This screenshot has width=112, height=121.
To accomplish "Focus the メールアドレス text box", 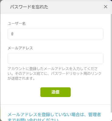I will pyautogui.click(x=56, y=59).
